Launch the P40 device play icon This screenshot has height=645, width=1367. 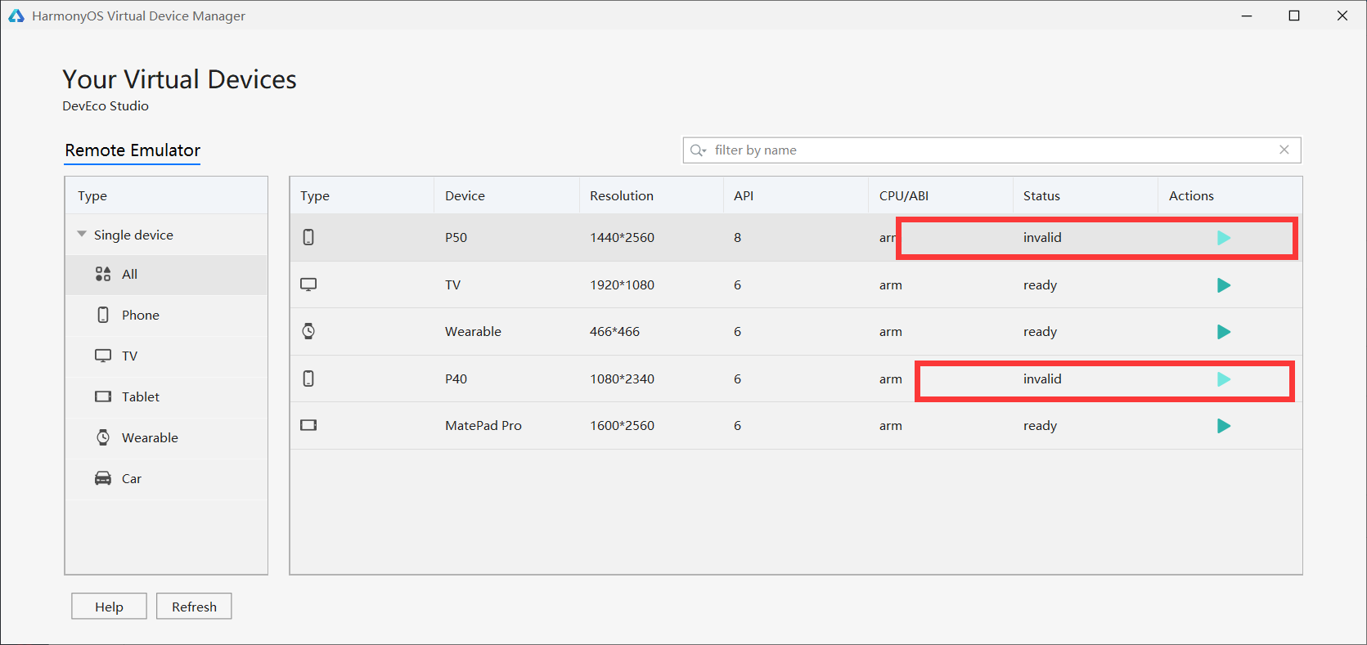[1224, 379]
